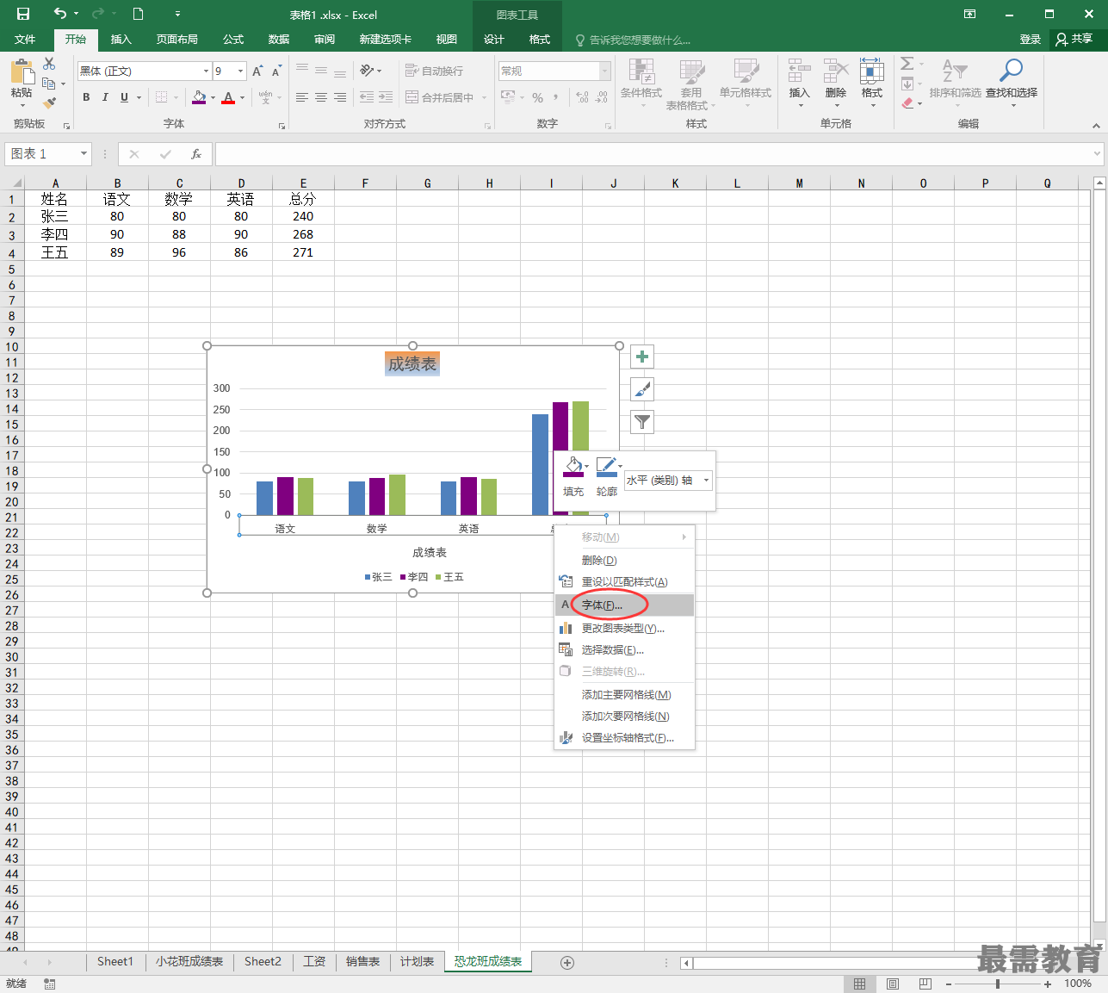
Task: Click the Undo arrow icon
Action: pos(59,14)
